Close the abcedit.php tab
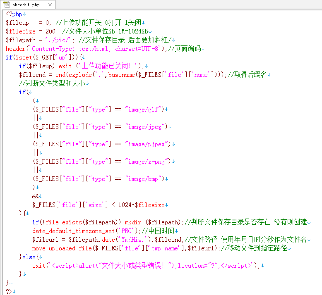 (x=50, y=5)
